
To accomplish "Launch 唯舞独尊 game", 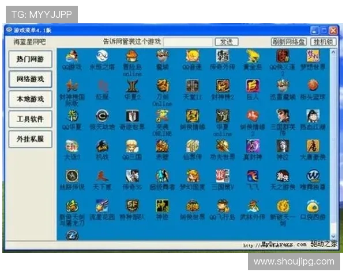I will coord(313,176).
